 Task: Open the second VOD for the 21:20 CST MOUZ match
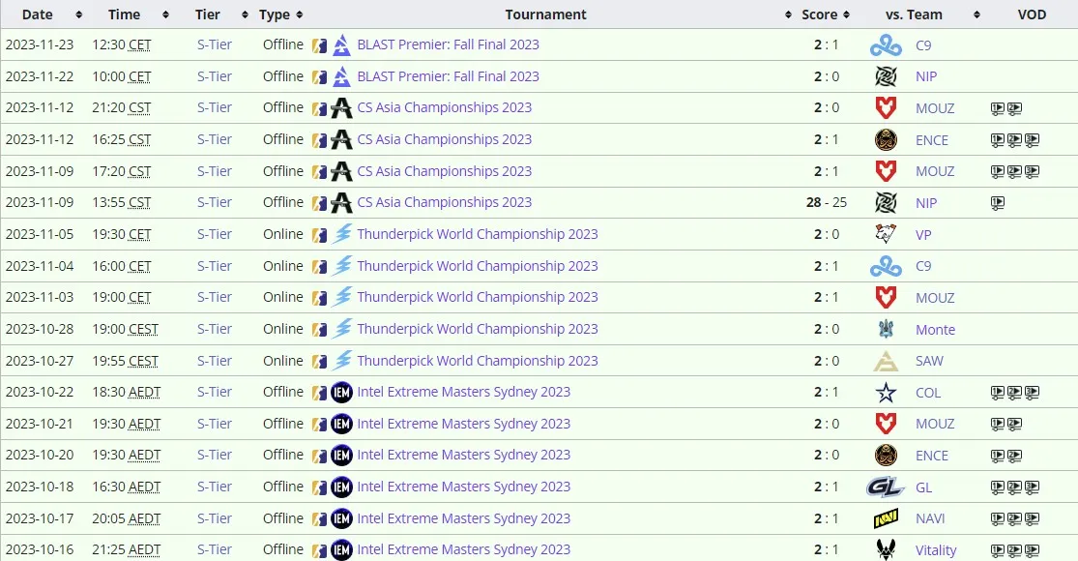tap(1015, 108)
